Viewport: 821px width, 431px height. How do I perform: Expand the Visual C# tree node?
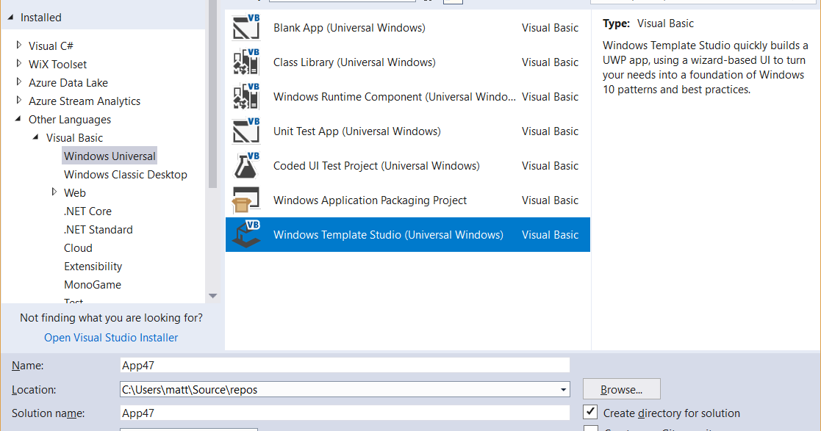coord(18,46)
